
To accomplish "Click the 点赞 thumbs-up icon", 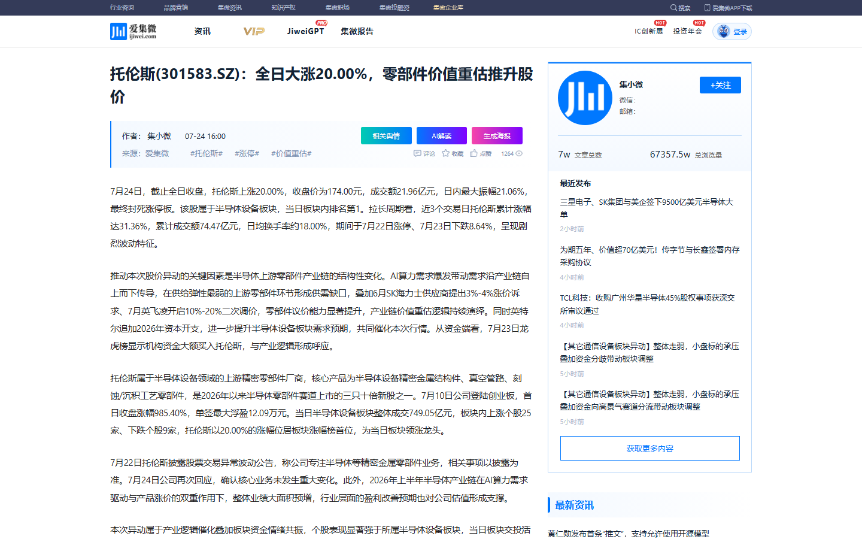I will tap(474, 153).
